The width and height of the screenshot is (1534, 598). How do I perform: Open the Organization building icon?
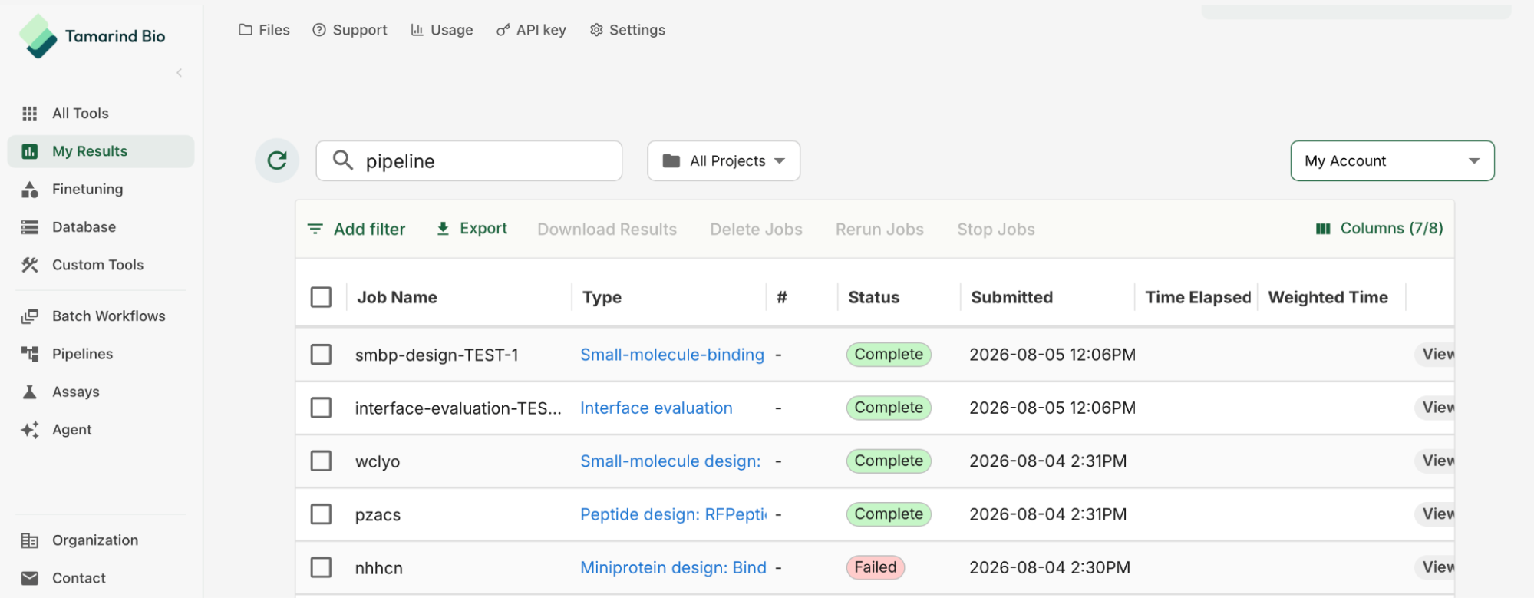click(30, 540)
